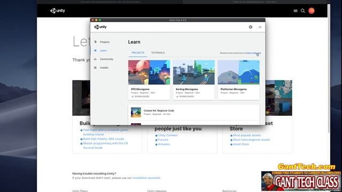Open the Unity Connect link
342x192 pixels.
point(168,135)
